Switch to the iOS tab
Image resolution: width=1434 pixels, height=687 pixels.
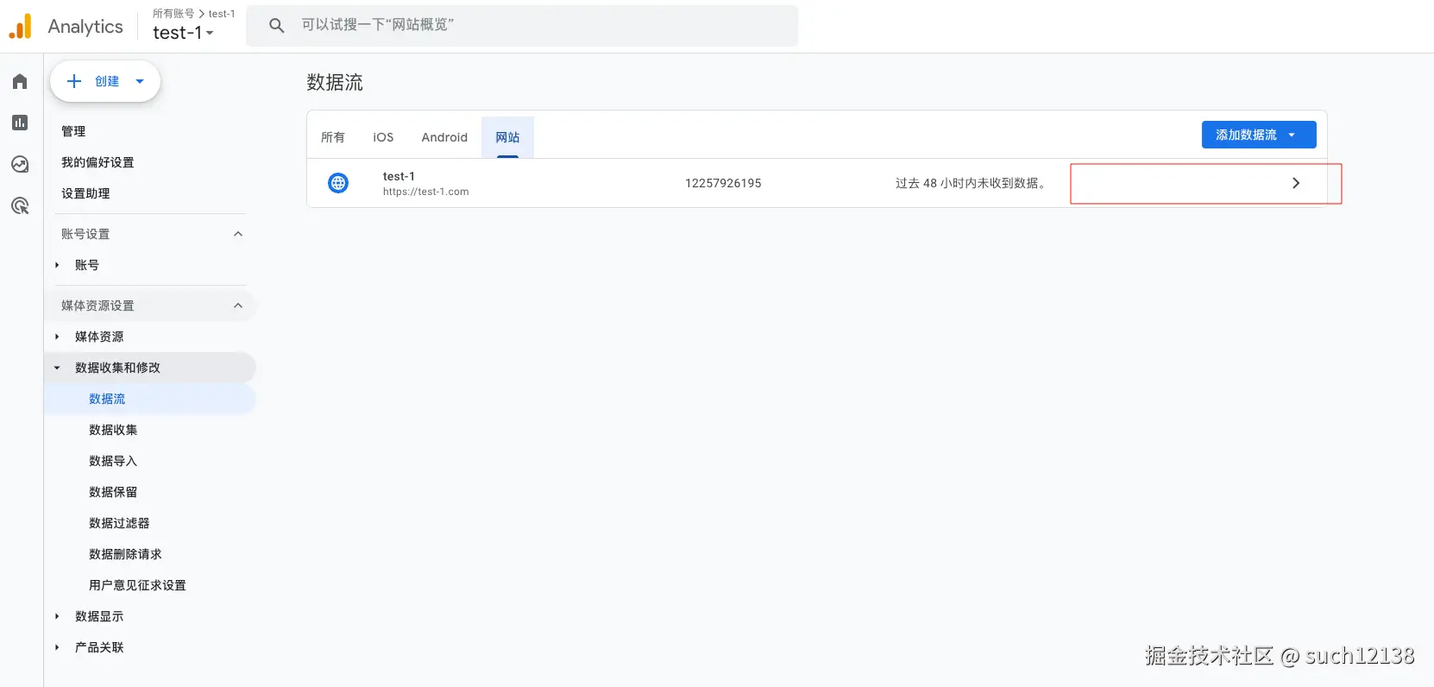coord(383,137)
